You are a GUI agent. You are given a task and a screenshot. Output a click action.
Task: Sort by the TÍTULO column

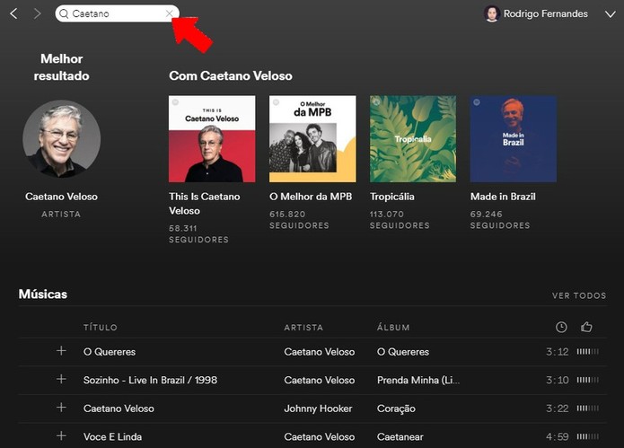[x=101, y=328]
